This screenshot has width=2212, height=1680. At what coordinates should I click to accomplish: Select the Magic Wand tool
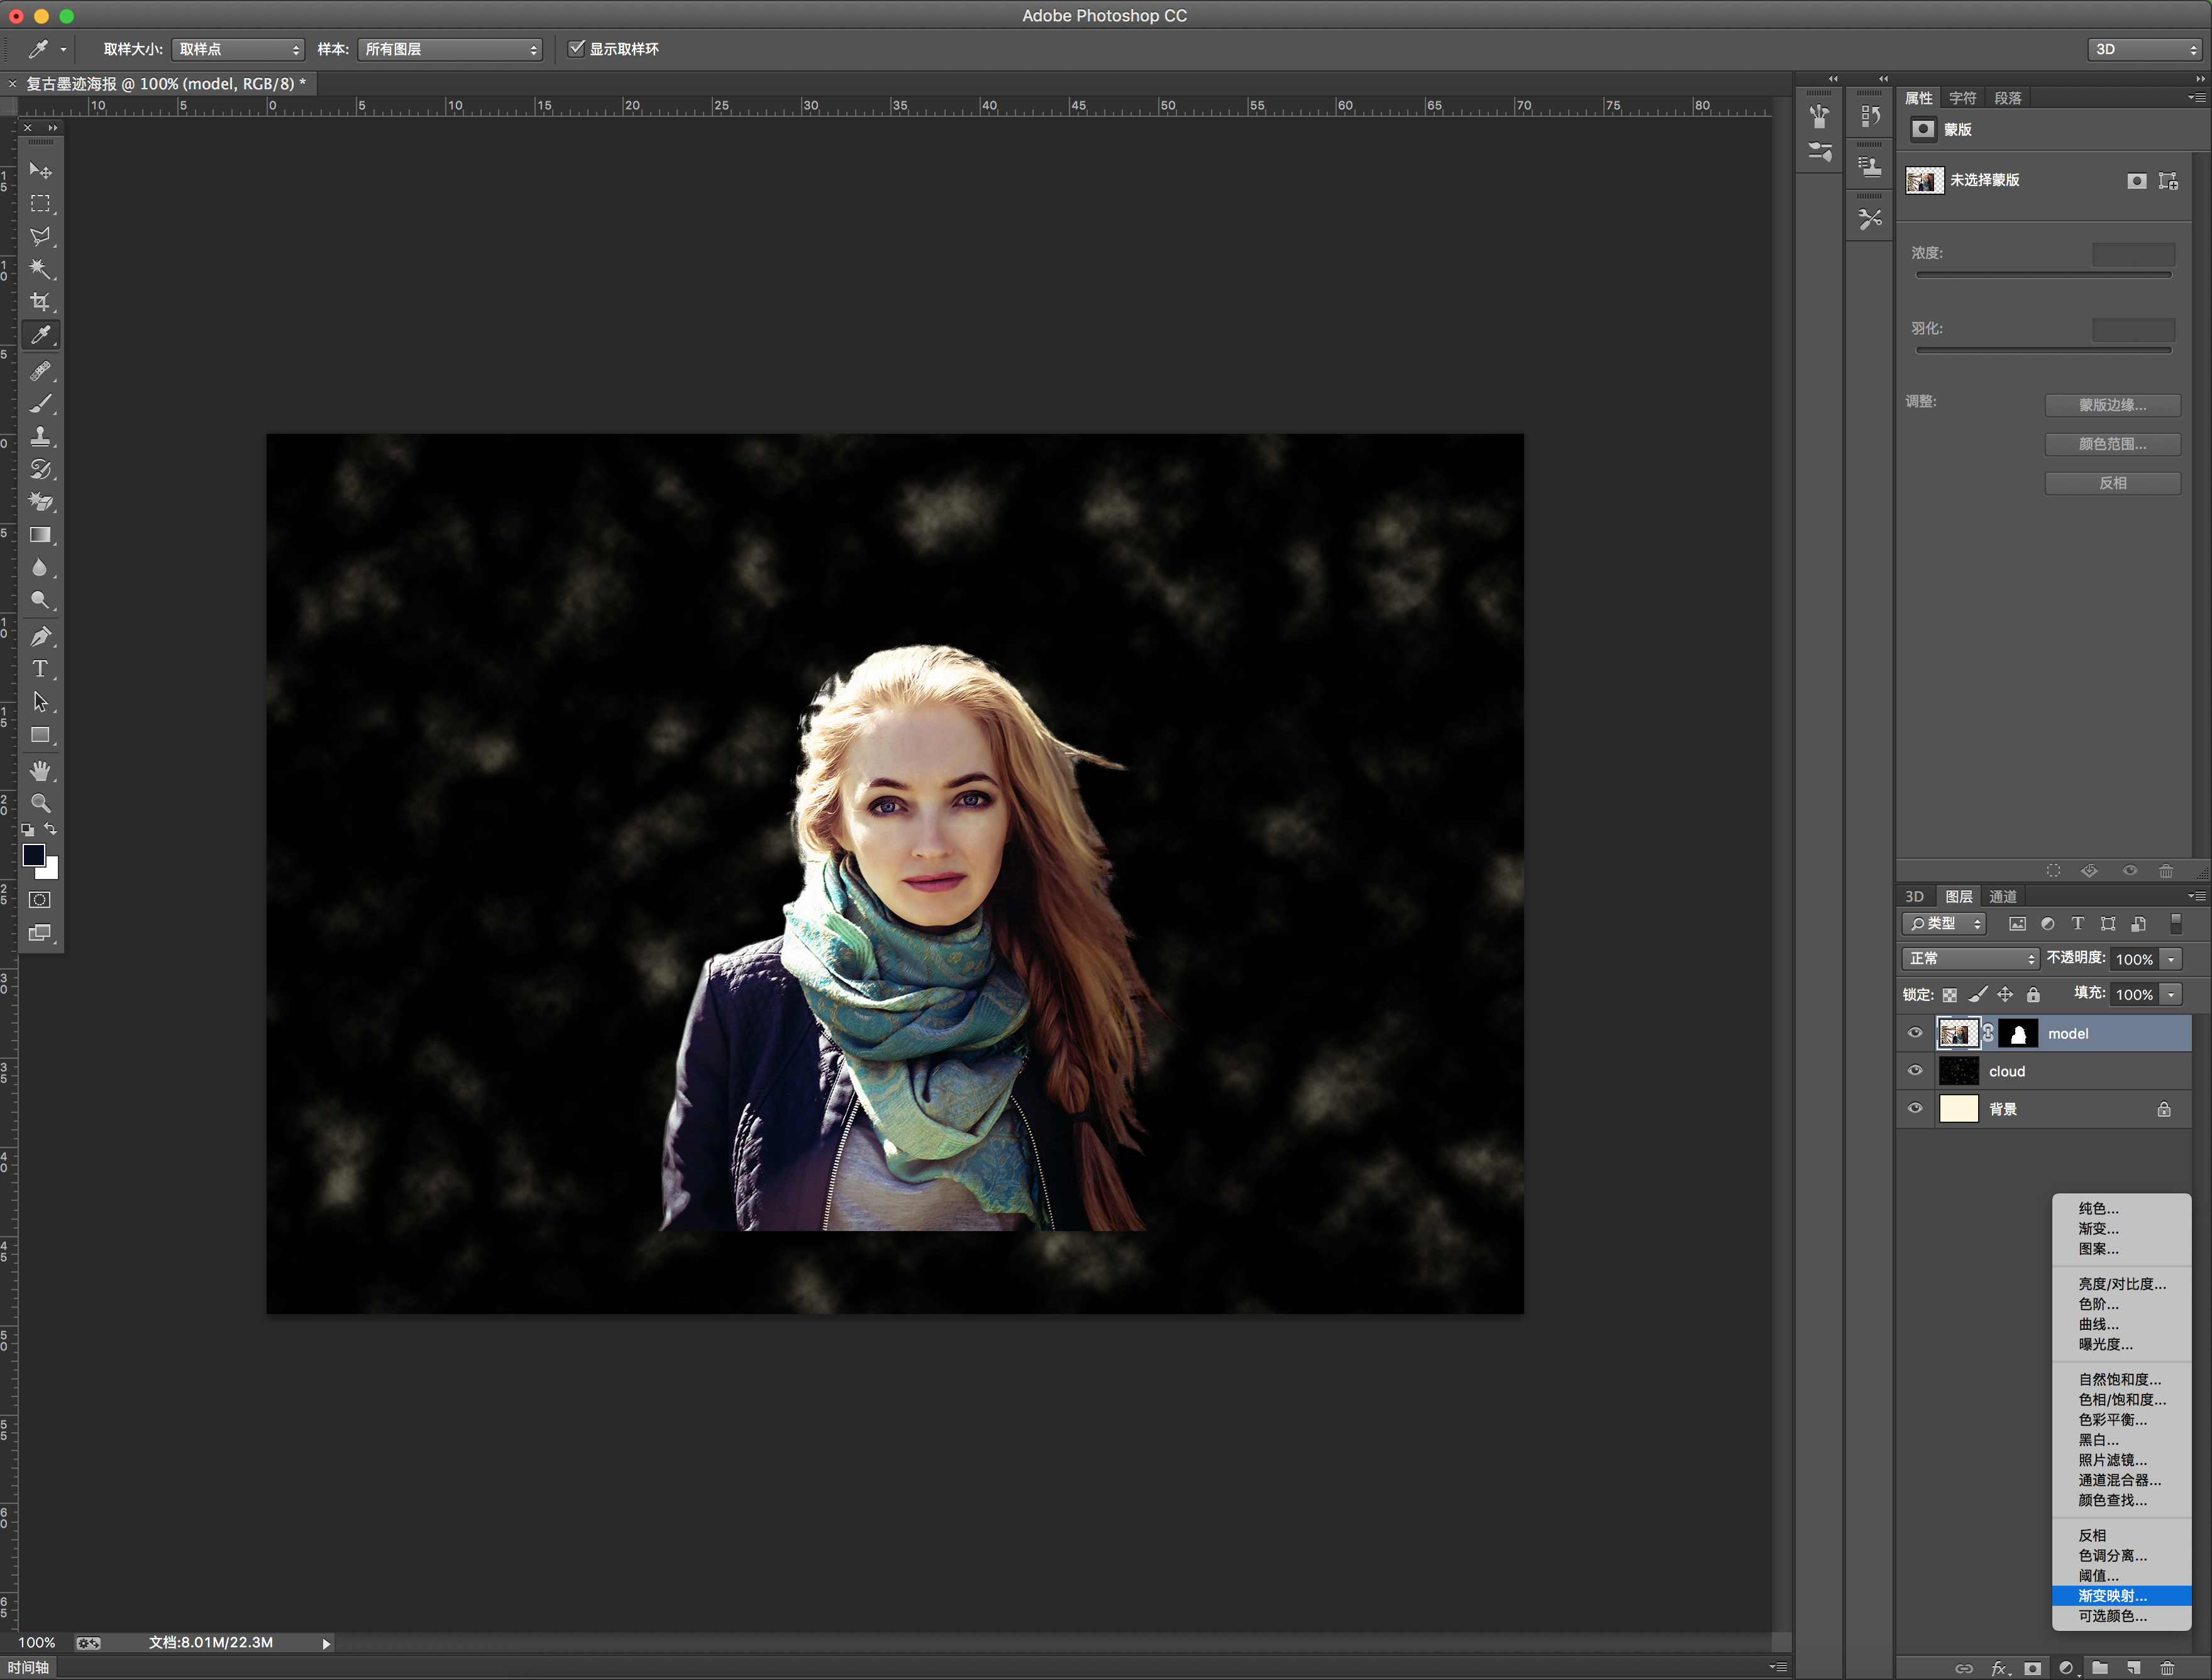(x=40, y=269)
